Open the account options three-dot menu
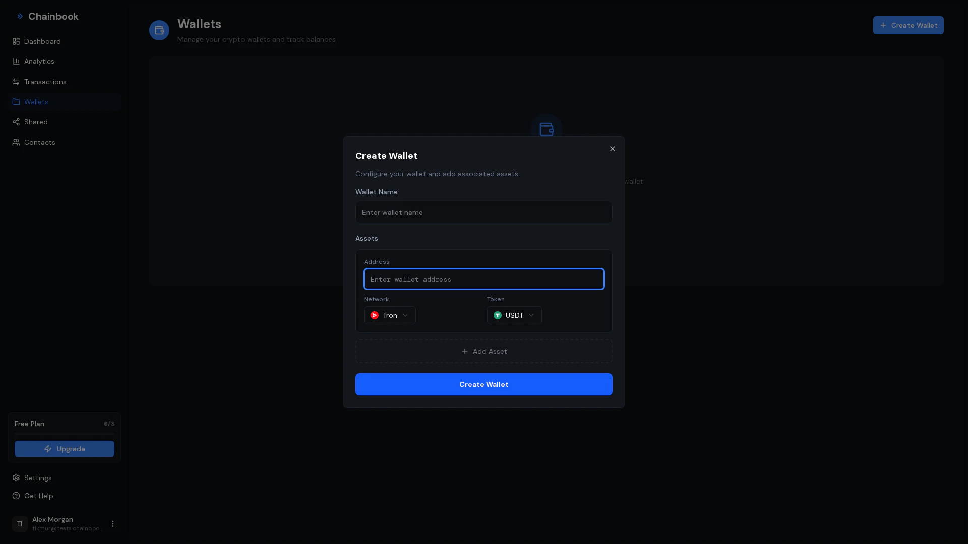 pos(113,523)
